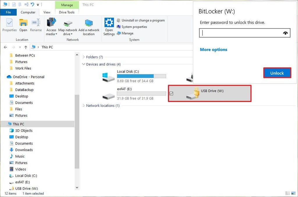Open the File menu
This screenshot has height=197, width=298.
point(8,12)
